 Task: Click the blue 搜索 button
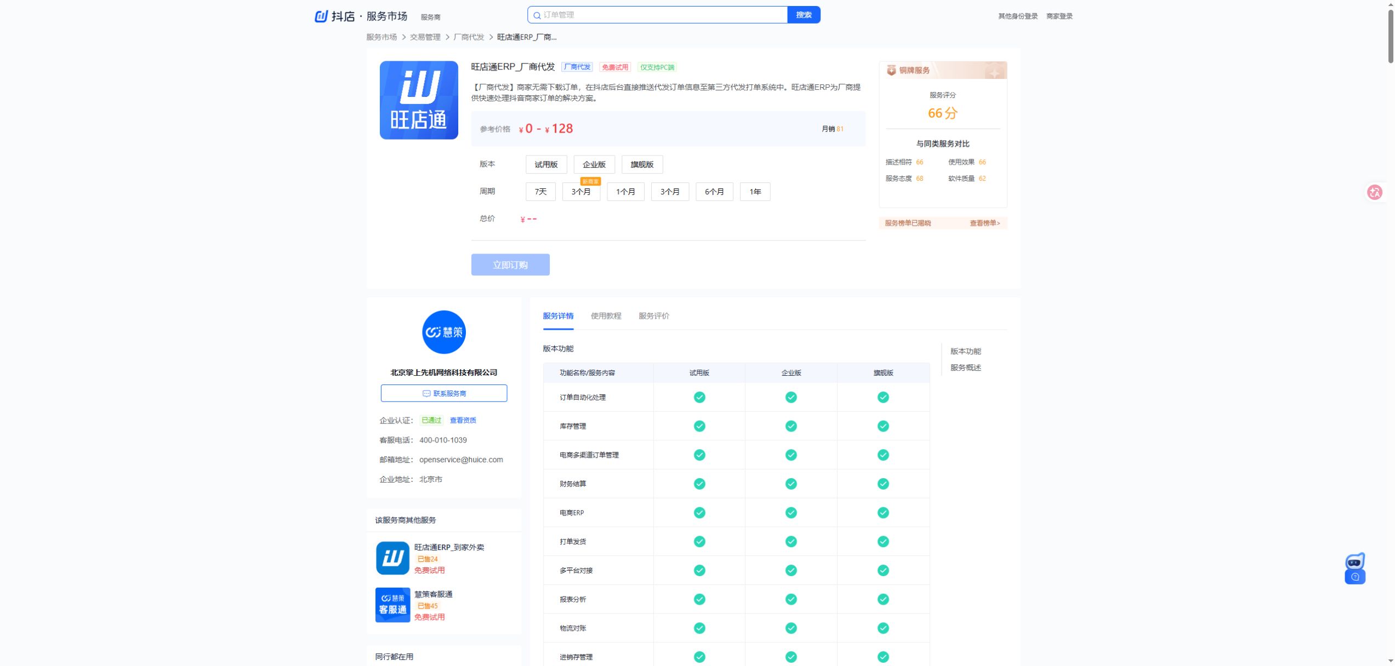(804, 15)
